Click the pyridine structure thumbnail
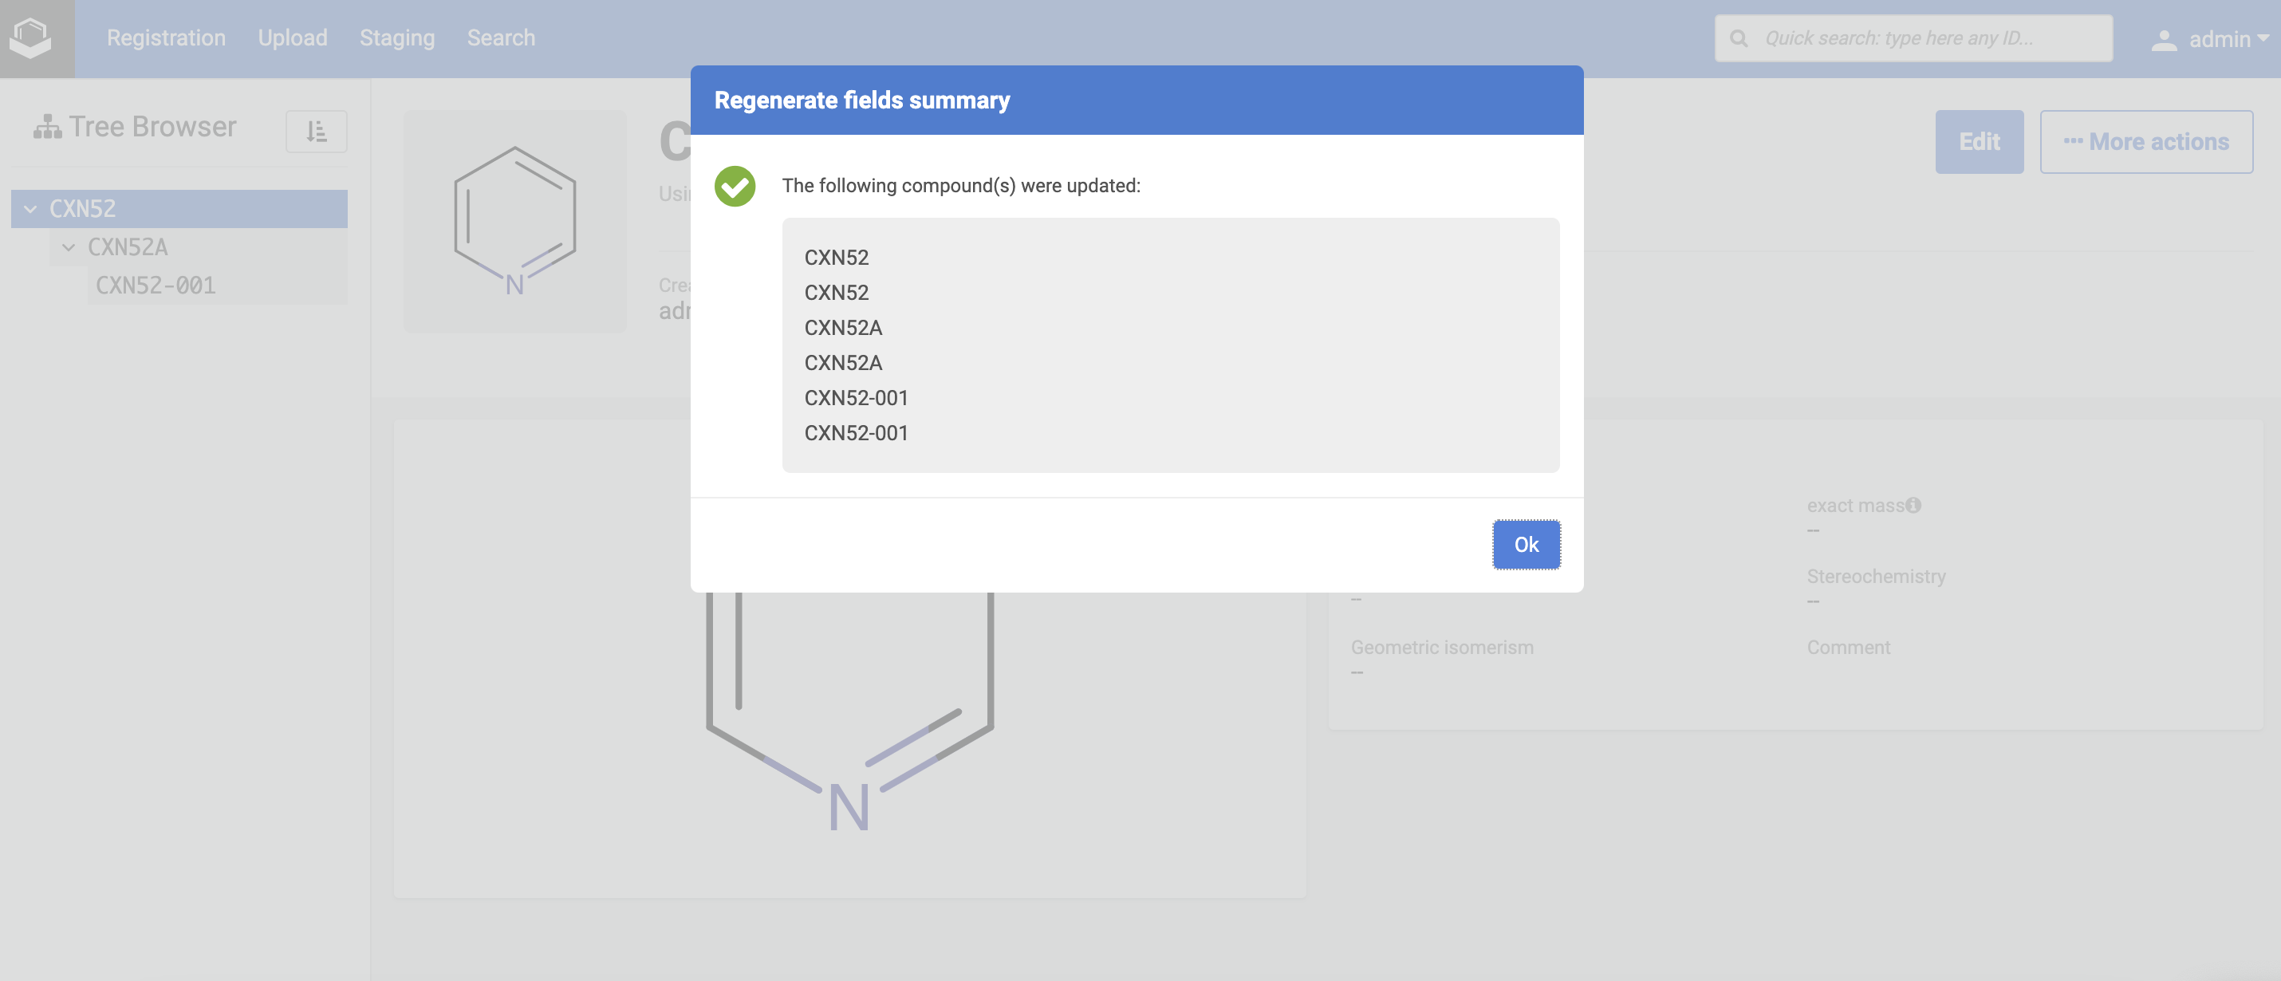Viewport: 2281px width, 981px height. coord(514,222)
